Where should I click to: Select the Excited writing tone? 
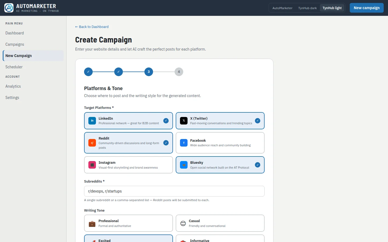(129, 239)
